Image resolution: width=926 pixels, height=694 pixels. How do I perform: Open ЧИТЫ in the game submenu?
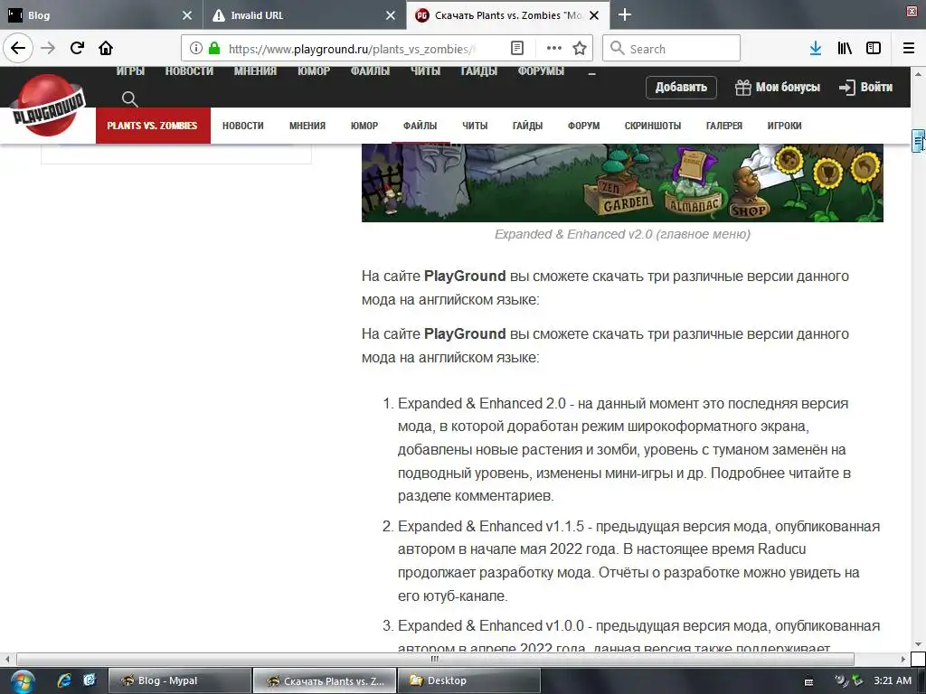(x=475, y=126)
